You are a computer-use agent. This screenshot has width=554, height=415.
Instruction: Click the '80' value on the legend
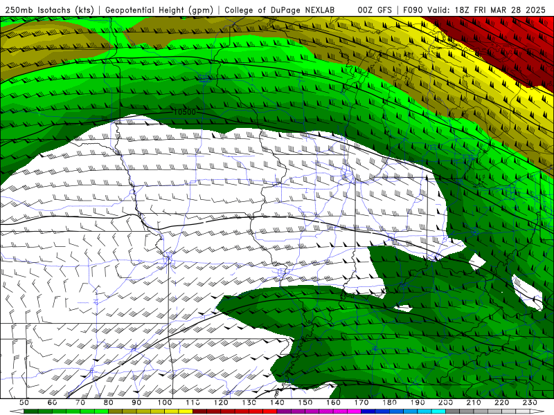pyautogui.click(x=109, y=403)
